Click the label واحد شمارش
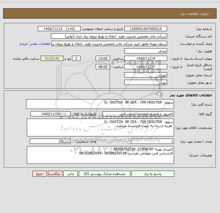The image size is (220, 213). coord(86,142)
